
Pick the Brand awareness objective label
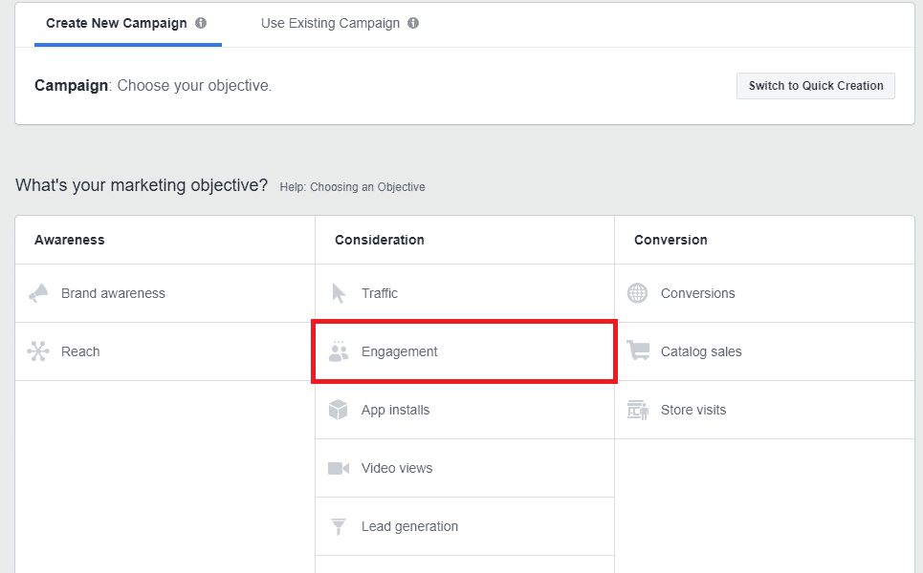click(113, 293)
